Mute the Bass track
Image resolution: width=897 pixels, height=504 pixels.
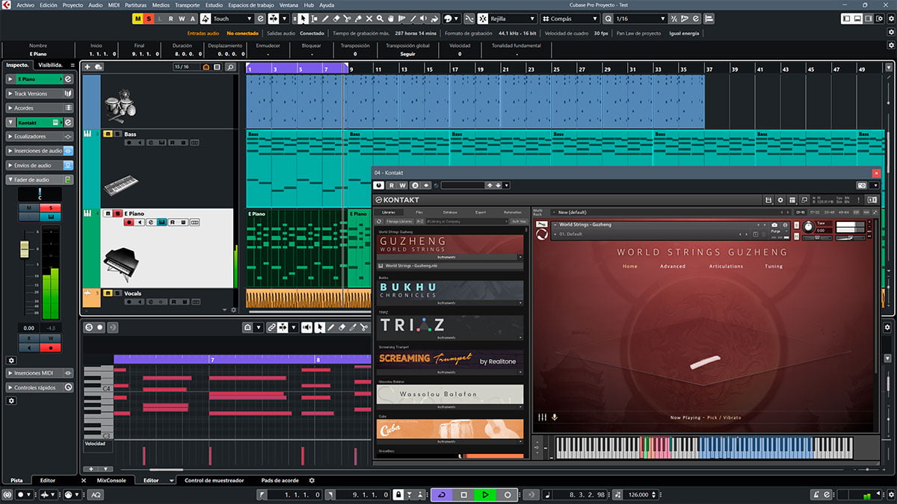click(x=108, y=134)
